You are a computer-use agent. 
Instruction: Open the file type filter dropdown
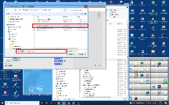77,51
